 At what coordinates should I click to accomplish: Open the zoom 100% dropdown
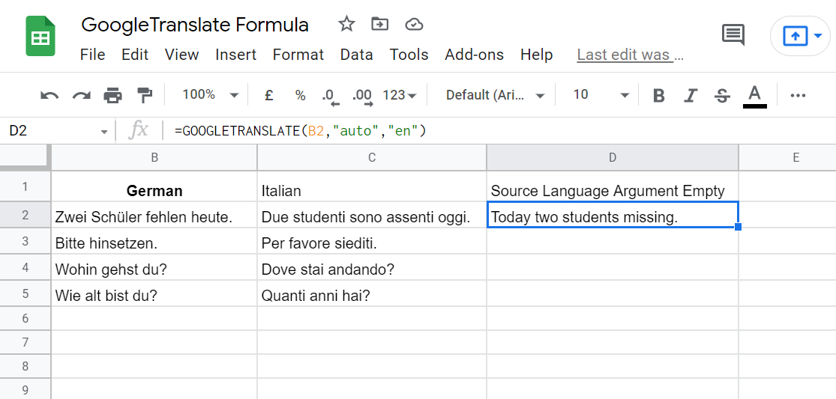pos(210,95)
